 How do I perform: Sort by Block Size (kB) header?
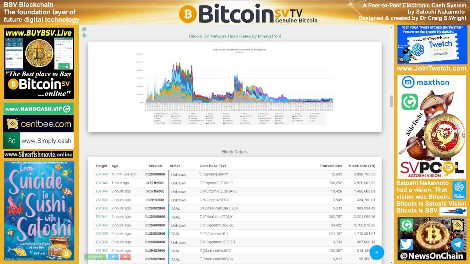pos(362,166)
